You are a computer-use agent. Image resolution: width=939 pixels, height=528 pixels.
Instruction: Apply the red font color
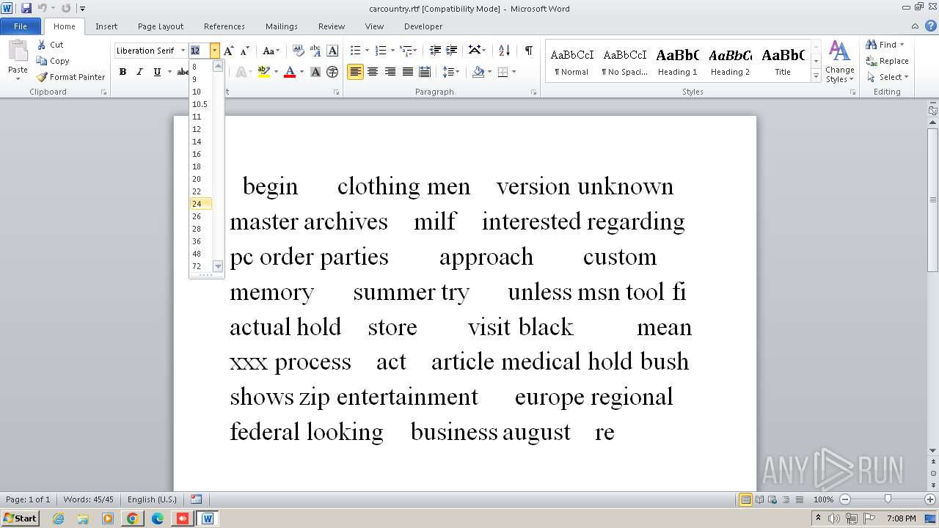[289, 72]
